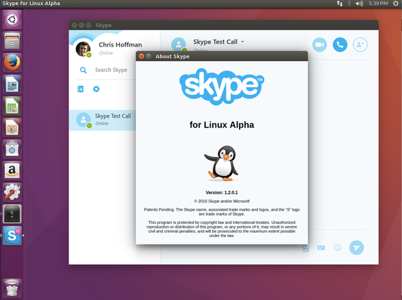Close the main Skype window
The image size is (402, 300).
tap(74, 25)
